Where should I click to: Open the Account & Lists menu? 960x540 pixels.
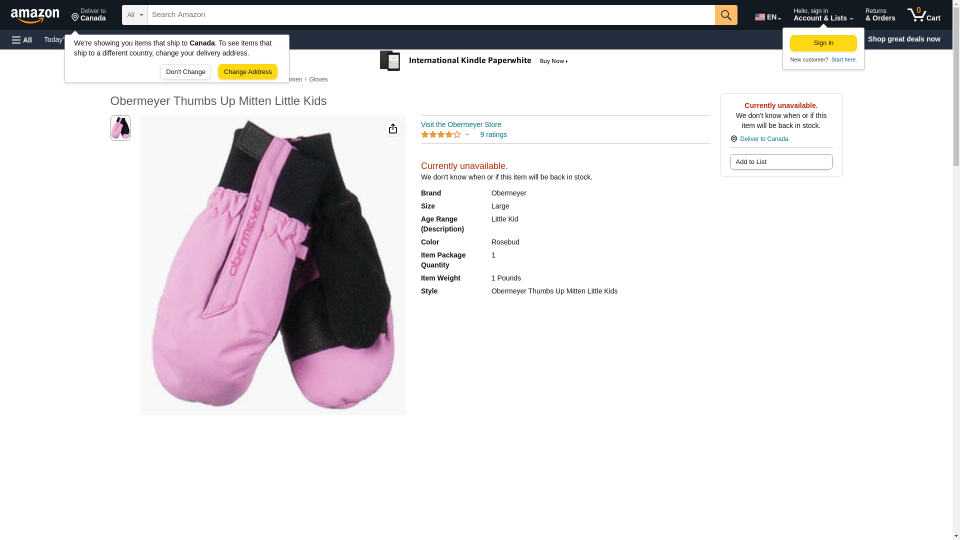point(823,15)
